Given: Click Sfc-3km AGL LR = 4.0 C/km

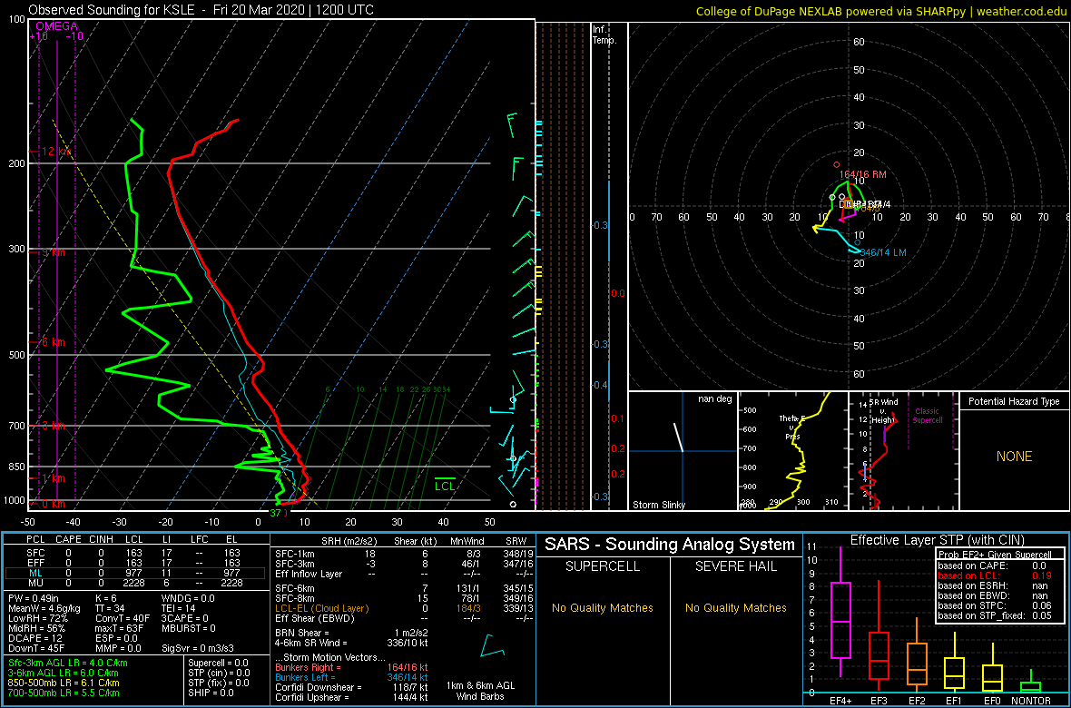Looking at the screenshot, I should point(68,663).
